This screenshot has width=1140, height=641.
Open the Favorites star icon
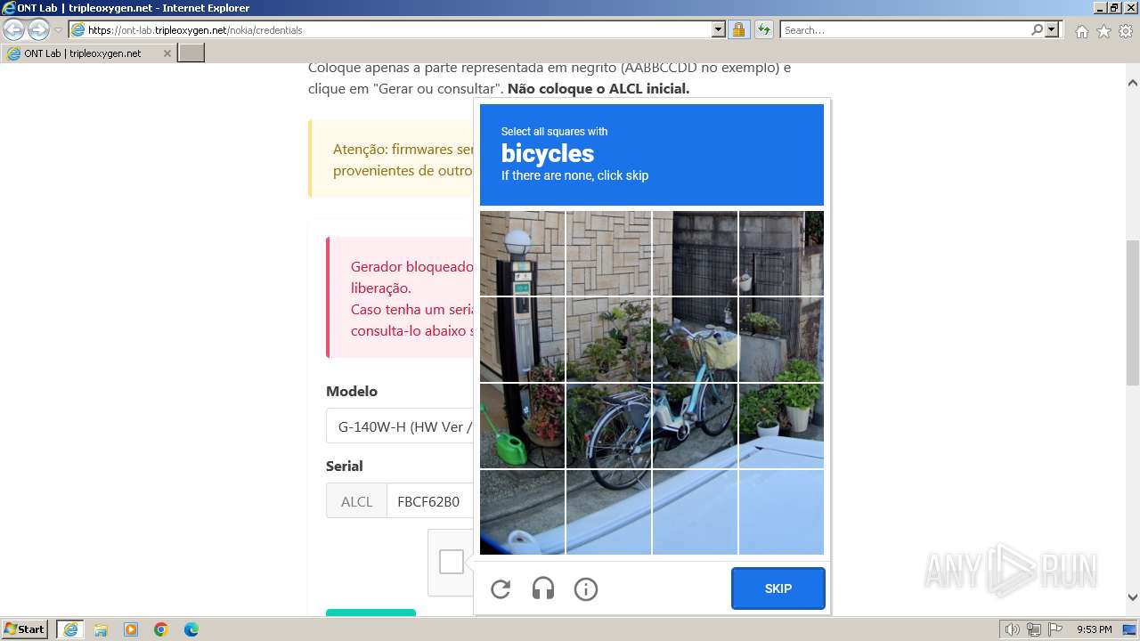pyautogui.click(x=1103, y=31)
